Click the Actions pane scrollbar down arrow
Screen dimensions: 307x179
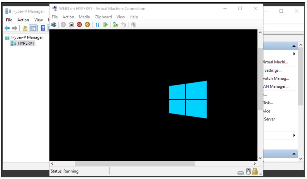(301, 159)
